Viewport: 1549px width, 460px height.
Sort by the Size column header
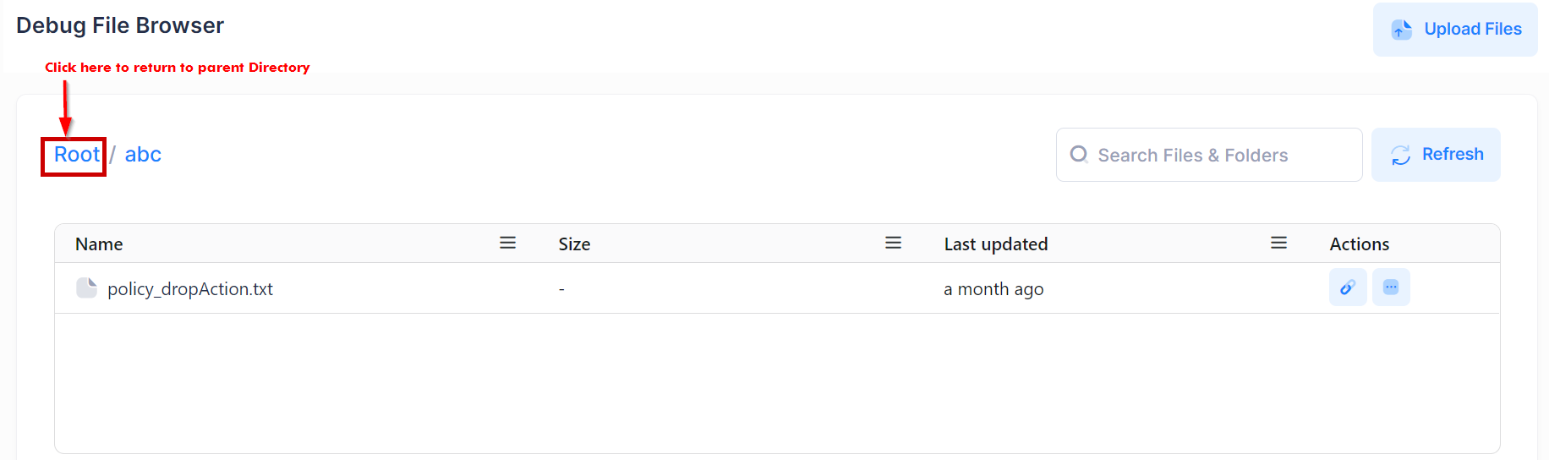click(574, 244)
